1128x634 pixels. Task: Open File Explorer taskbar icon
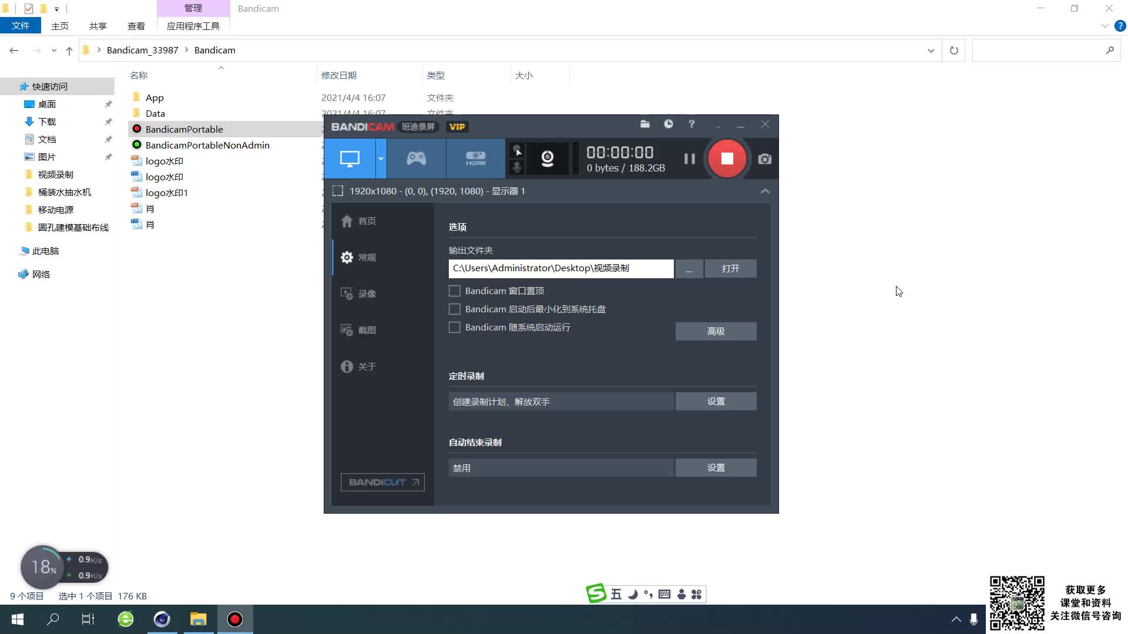tap(199, 619)
